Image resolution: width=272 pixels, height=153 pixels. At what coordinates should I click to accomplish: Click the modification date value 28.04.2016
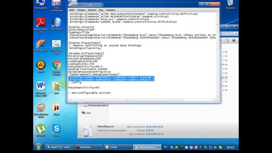[x=154, y=127]
